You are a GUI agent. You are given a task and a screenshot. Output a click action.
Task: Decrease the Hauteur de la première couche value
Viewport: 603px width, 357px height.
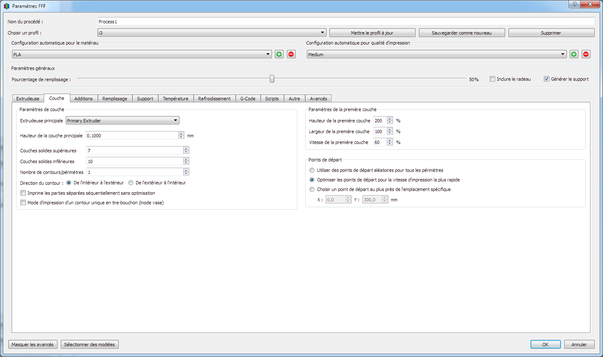390,122
